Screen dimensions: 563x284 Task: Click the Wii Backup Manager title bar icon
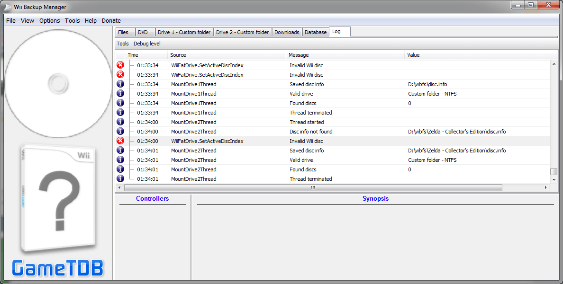click(x=8, y=7)
